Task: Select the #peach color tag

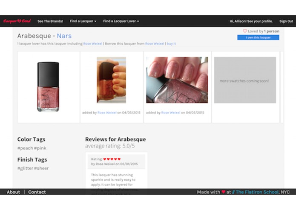Action: click(x=25, y=148)
